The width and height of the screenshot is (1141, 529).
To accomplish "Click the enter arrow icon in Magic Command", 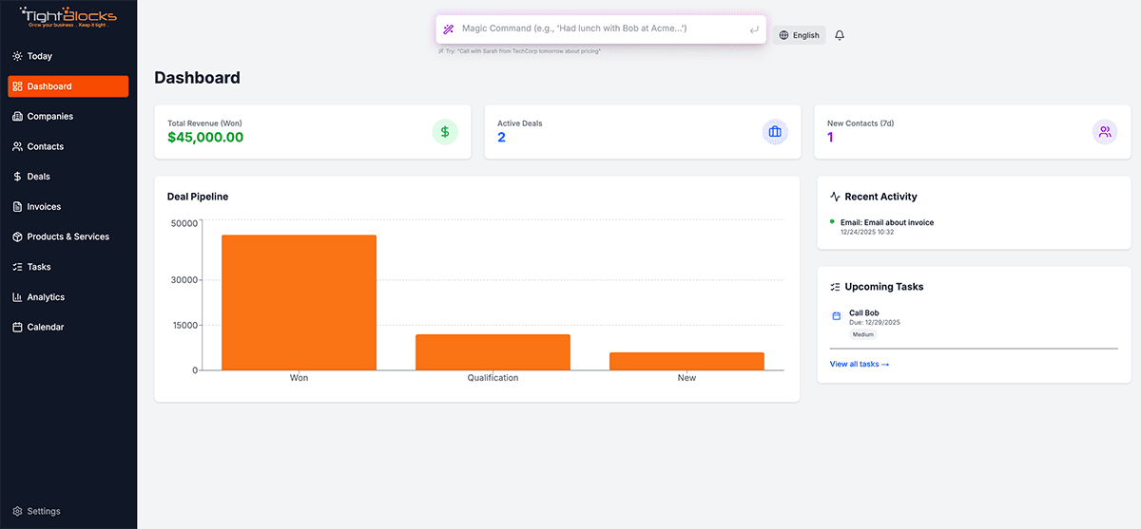I will (753, 29).
